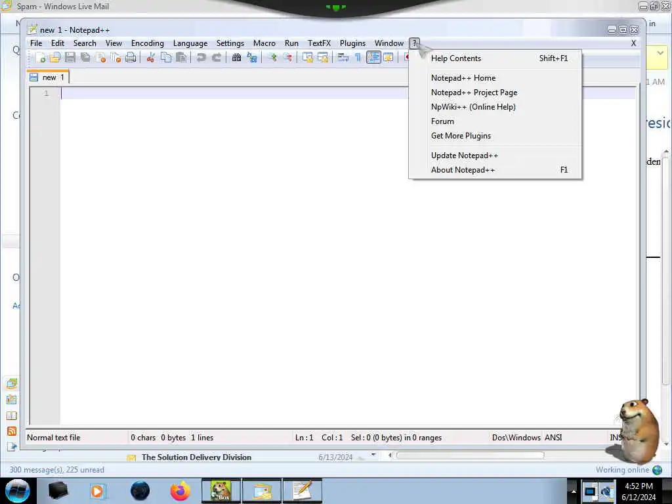672x504 pixels.
Task: Click the Zoom In toolbar icon
Action: 272,57
